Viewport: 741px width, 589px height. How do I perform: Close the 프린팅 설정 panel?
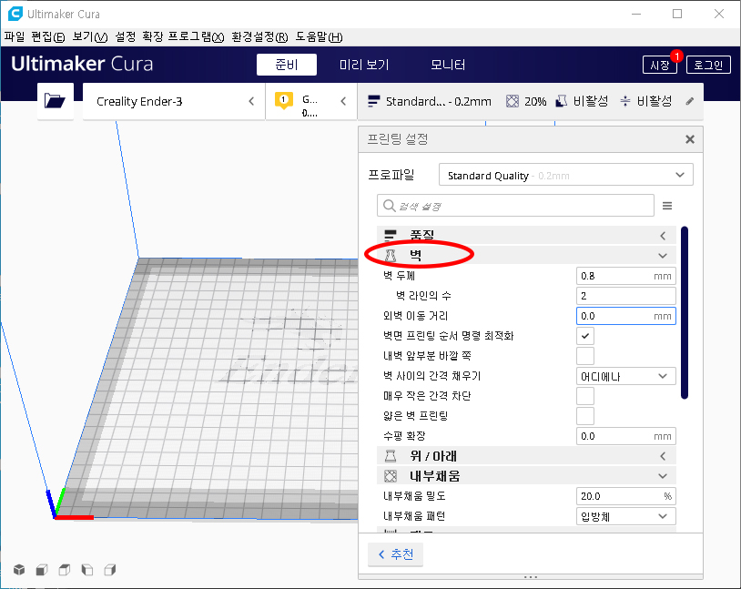pyautogui.click(x=690, y=139)
